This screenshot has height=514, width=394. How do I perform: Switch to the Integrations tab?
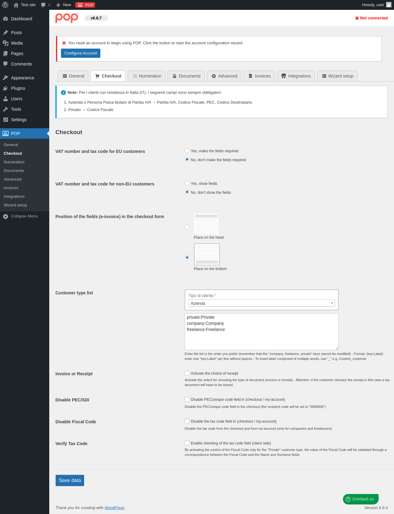(296, 76)
